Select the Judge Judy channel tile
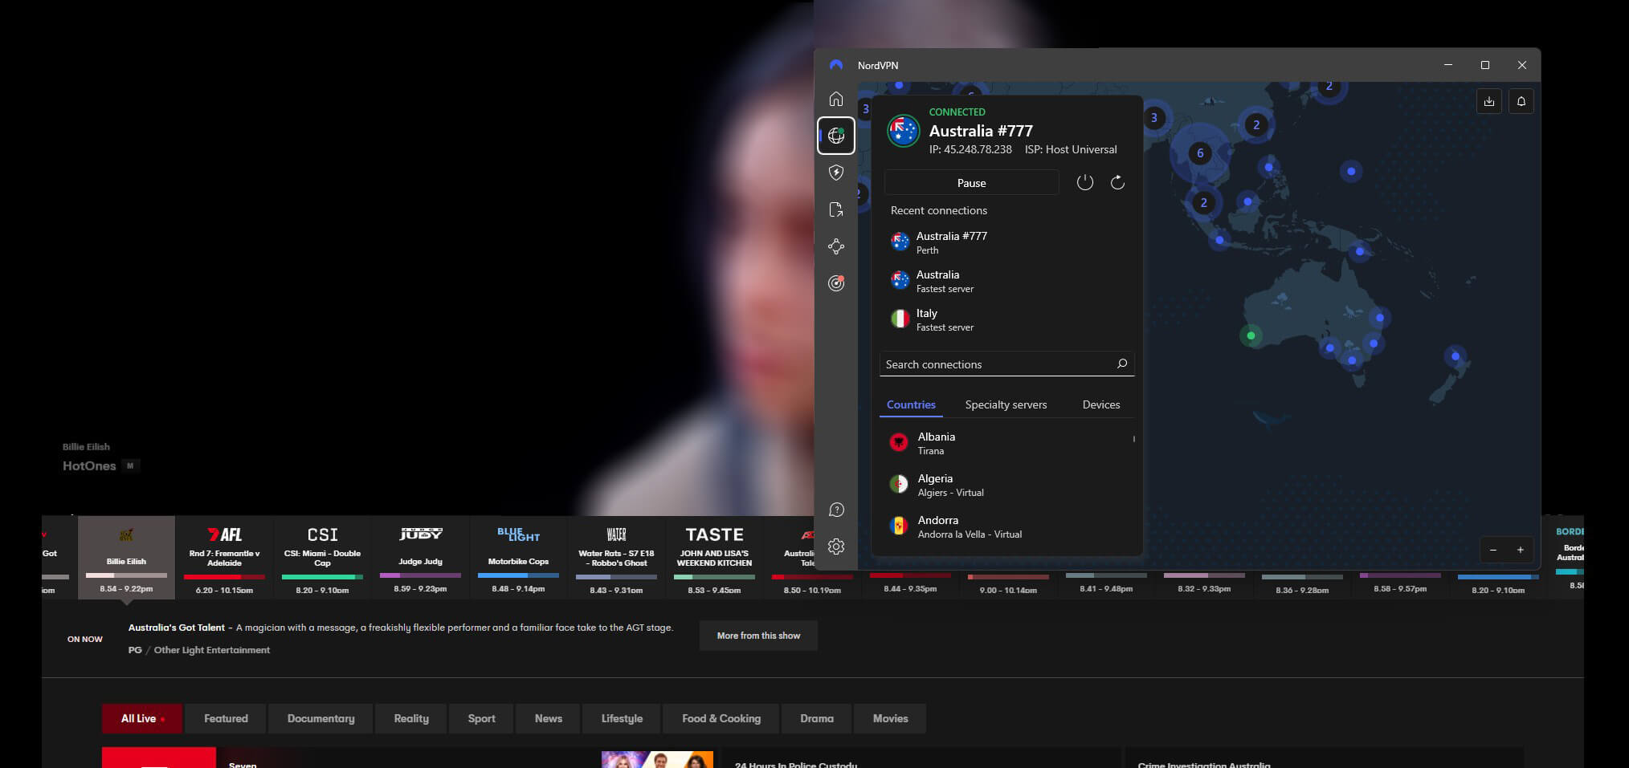The image size is (1629, 768). 420,558
